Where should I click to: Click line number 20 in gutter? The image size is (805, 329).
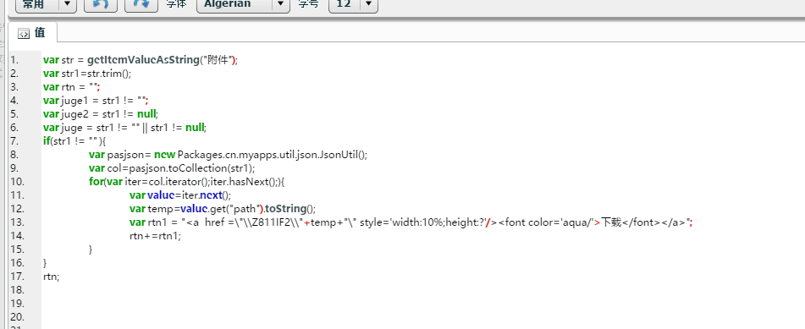coord(17,317)
